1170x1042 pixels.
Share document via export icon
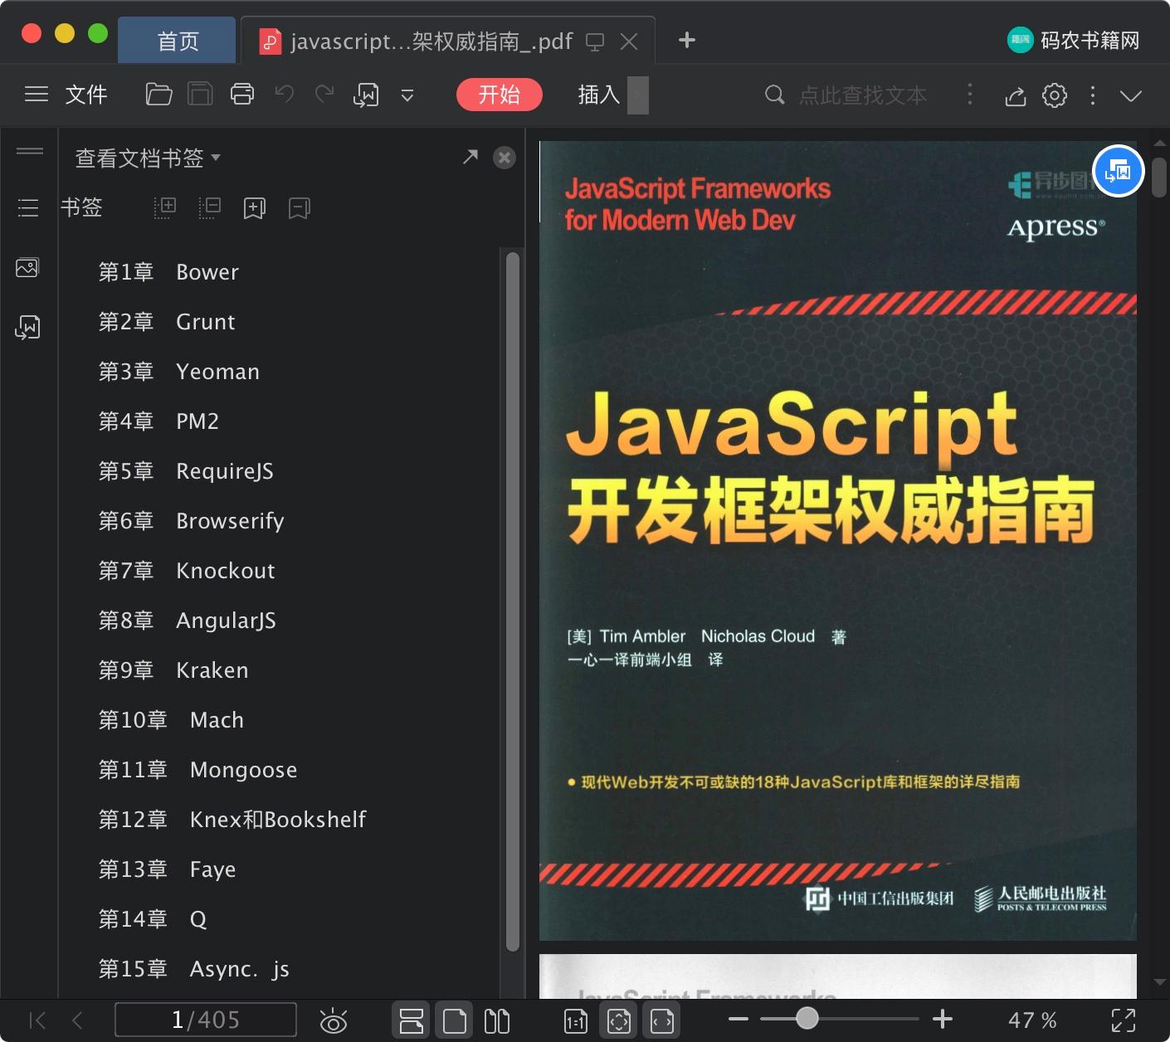pyautogui.click(x=1016, y=95)
